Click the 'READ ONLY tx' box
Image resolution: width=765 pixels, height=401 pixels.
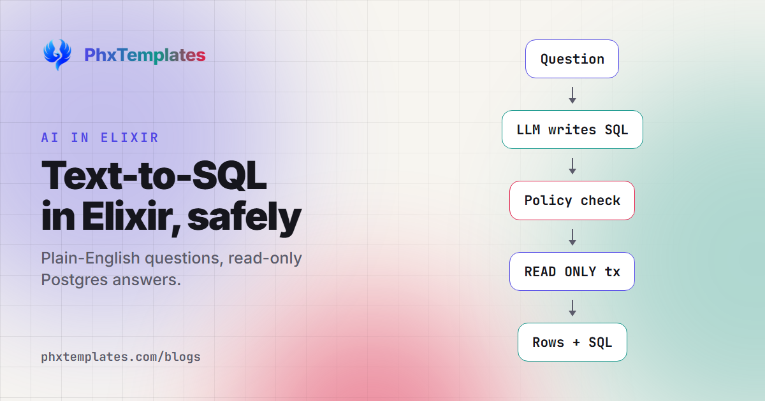(572, 272)
